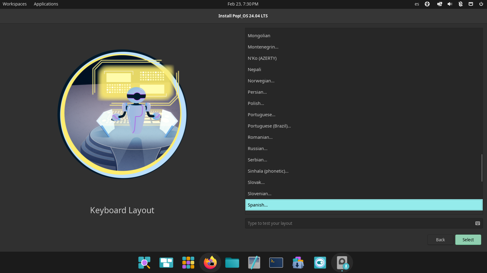Open the Files folder icon in dock
Viewport: 487px width, 273px height.
232,262
